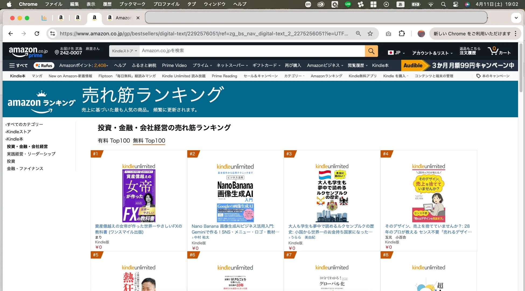Open the Chrome tab search chevron
Viewport: 525px width, 291px height.
(516, 18)
